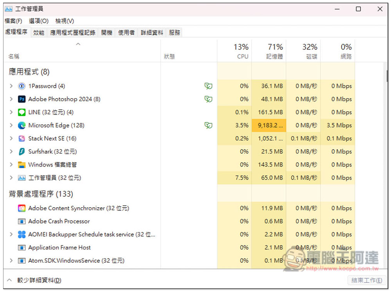This screenshot has width=391, height=292.
Task: Select the 處理程序 tab
Action: [x=16, y=32]
